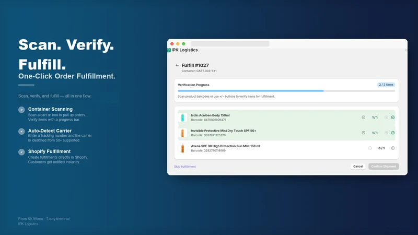Open the overflow menu at window top right
Screen dimensions: 418x235
point(406,50)
